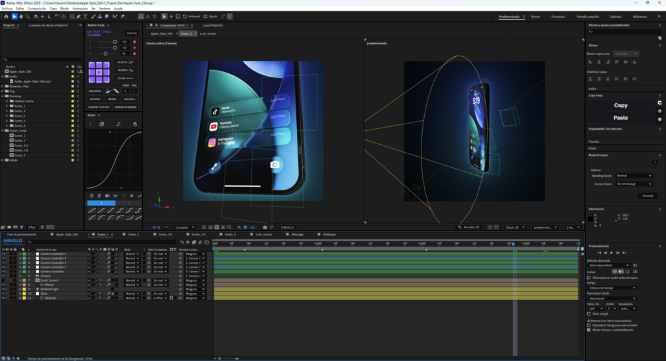Click the Motion Tools sequence stairs icon

tap(116, 91)
